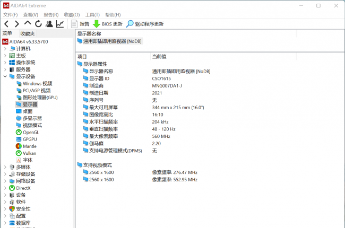Screen dimensions: 345x228
Task: Click the 报告 report toolbar button
Action: (80, 24)
